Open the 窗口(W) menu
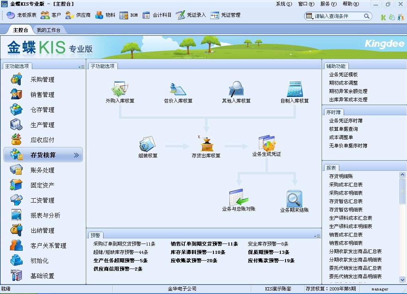The height and width of the screenshot is (294, 407). (x=306, y=4)
